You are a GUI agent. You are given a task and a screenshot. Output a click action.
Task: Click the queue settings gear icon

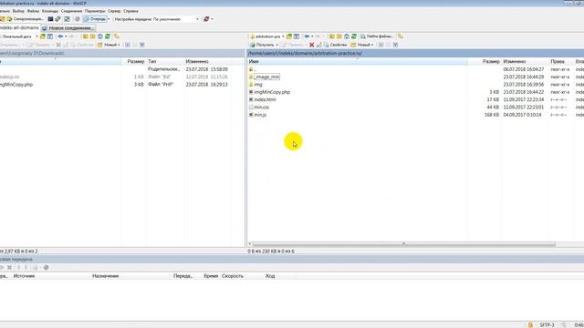47,267
